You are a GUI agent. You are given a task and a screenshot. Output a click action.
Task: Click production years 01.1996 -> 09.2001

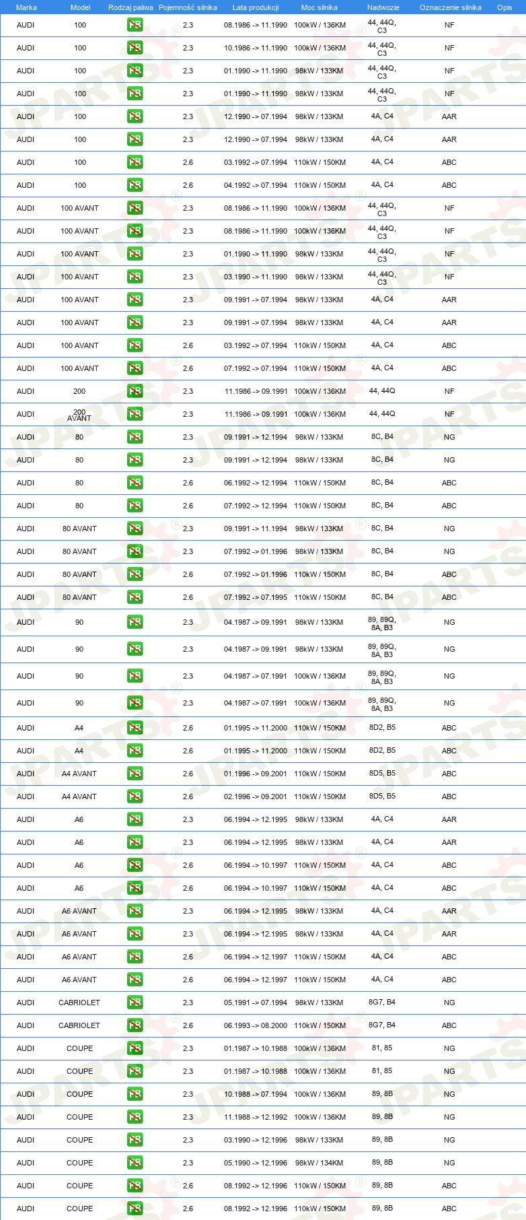[256, 774]
